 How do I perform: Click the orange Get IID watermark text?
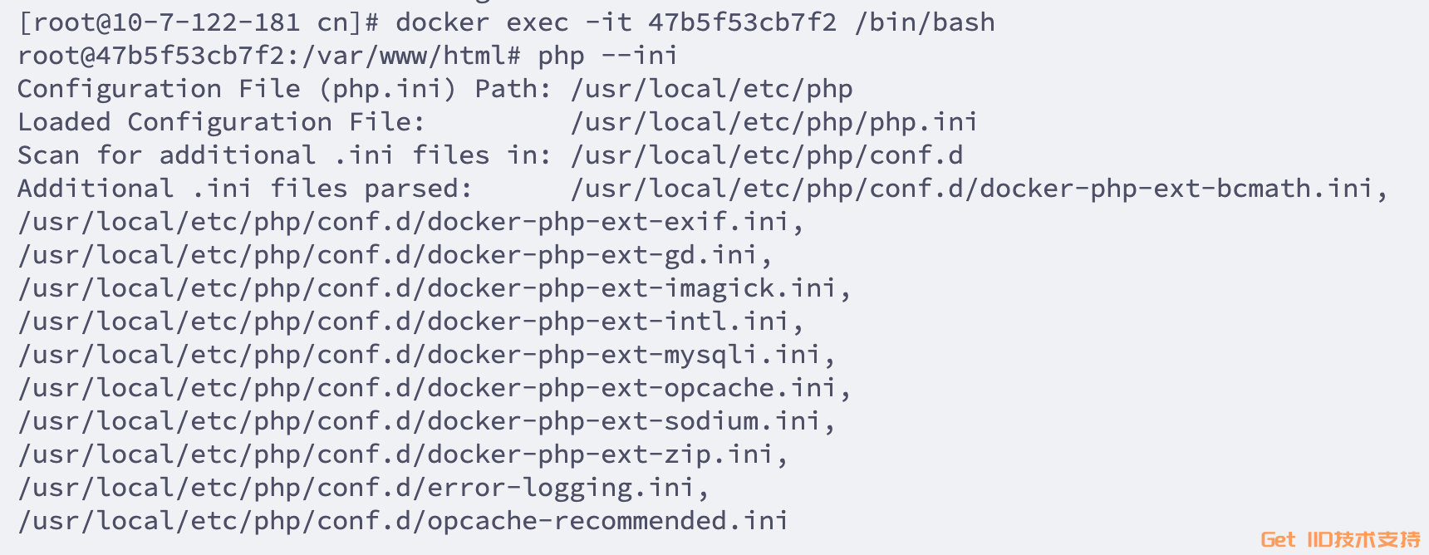(x=1340, y=540)
